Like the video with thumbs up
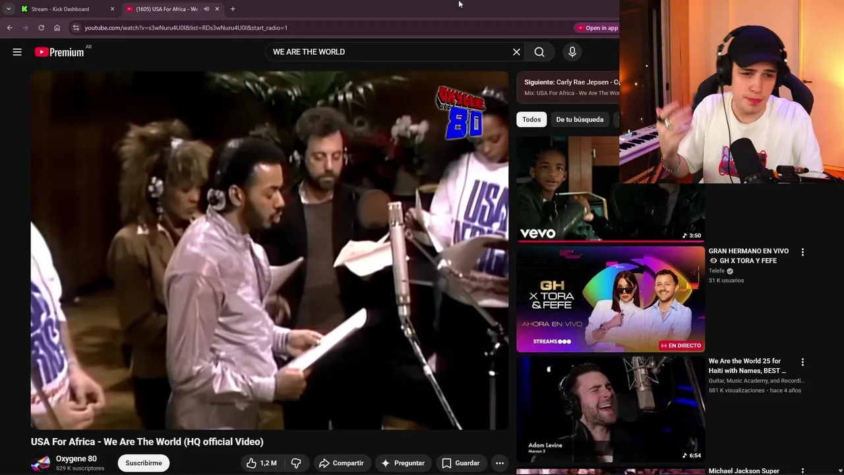 262,463
